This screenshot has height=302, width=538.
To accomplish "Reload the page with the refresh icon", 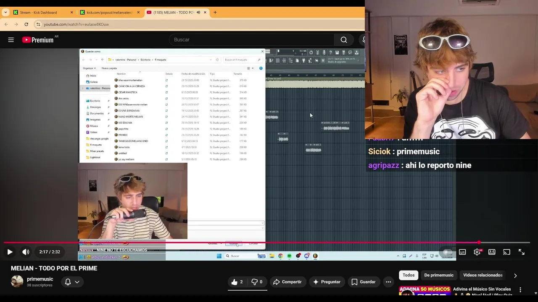I will point(26,24).
